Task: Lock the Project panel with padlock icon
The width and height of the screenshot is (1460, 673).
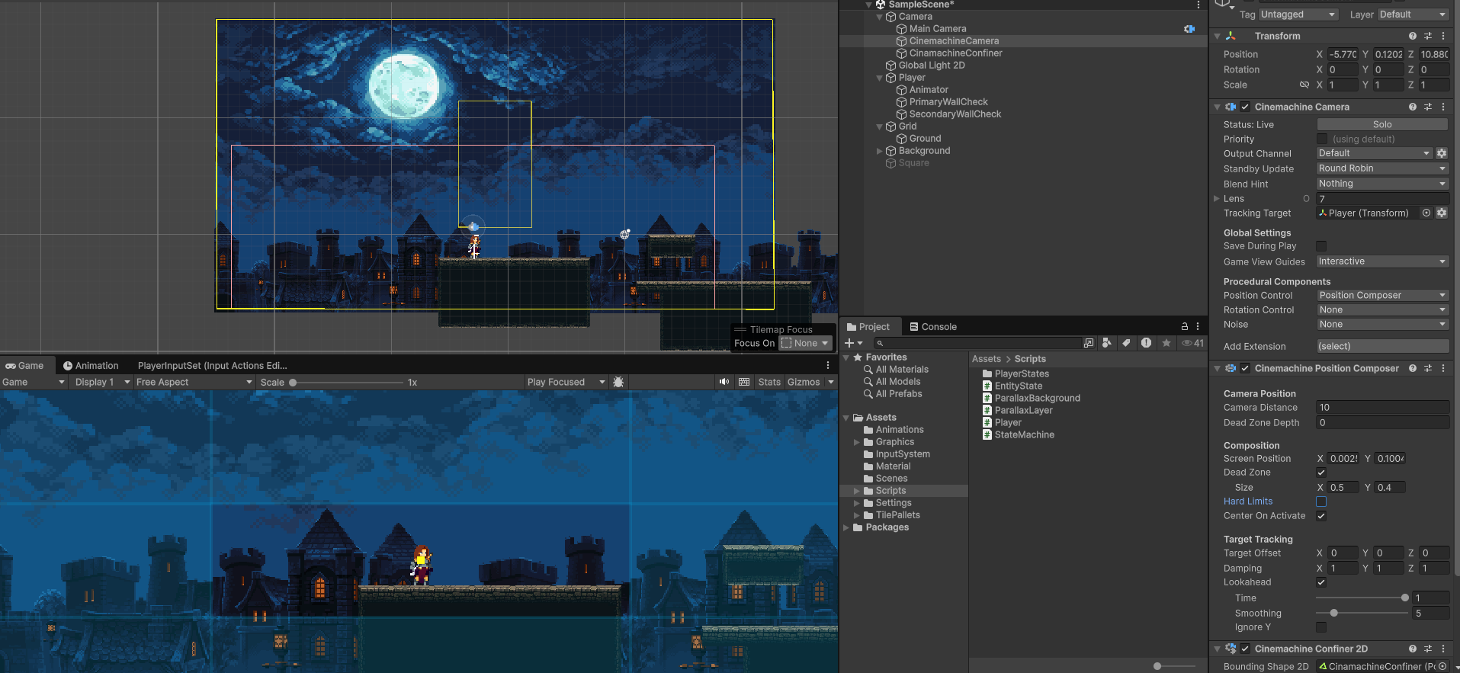Action: click(1185, 326)
